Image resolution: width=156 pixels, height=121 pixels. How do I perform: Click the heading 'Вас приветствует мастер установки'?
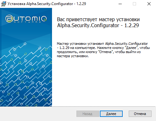coord(98,20)
